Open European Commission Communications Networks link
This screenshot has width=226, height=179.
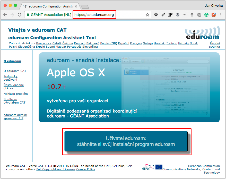[191, 169]
